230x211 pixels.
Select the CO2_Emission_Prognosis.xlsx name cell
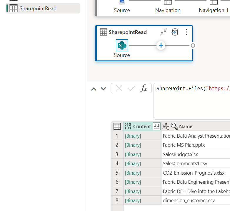click(x=196, y=173)
